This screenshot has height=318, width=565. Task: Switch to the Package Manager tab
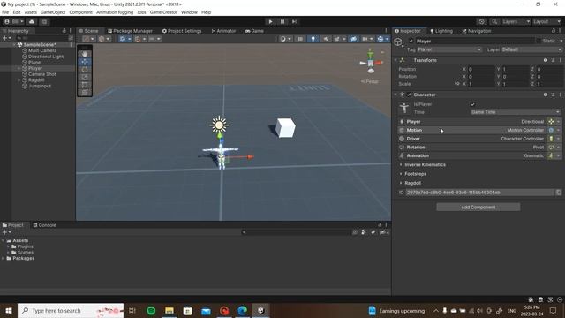tap(130, 31)
